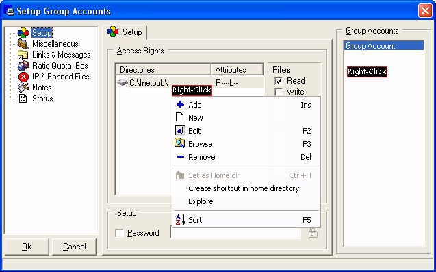
Task: Click the R----L-- attributes value
Action: point(227,83)
